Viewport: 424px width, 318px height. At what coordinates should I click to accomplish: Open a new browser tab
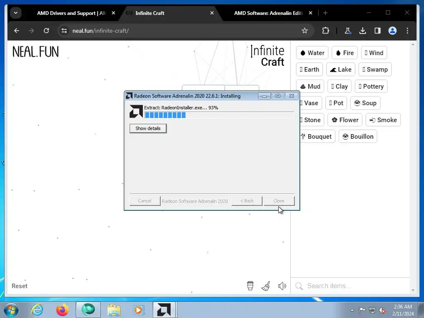click(325, 13)
